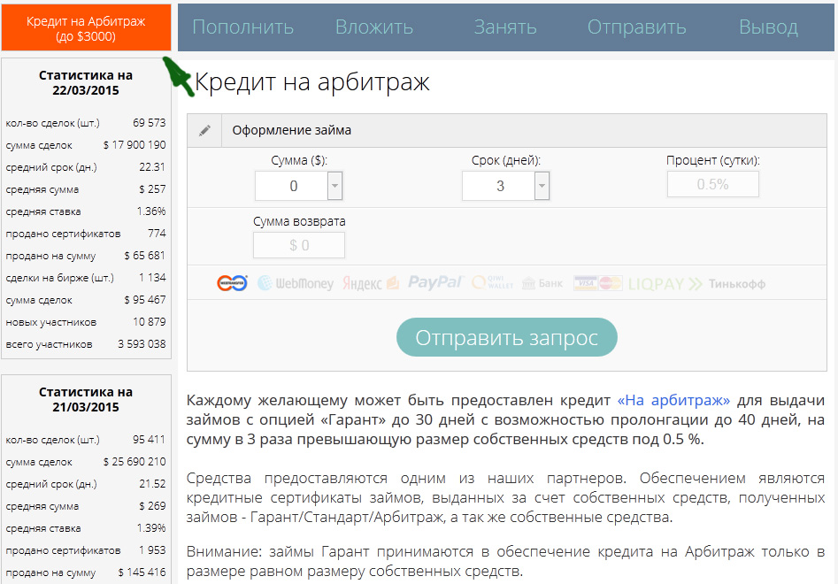This screenshot has width=838, height=584.
Task: Click the Процент (сутки): label
Action: click(713, 161)
